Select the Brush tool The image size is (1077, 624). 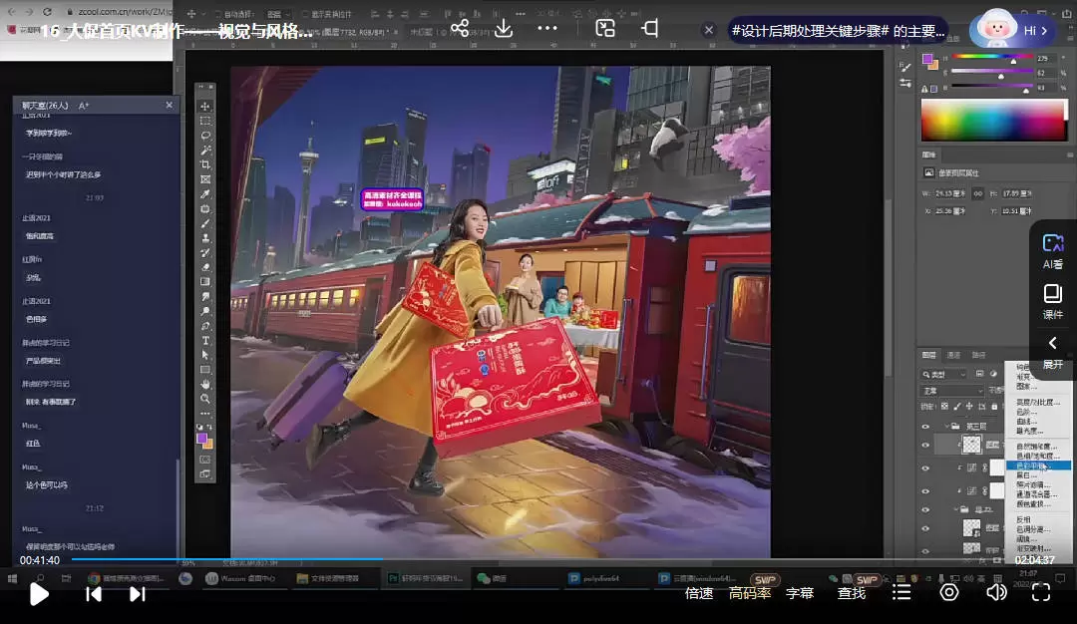coord(205,224)
